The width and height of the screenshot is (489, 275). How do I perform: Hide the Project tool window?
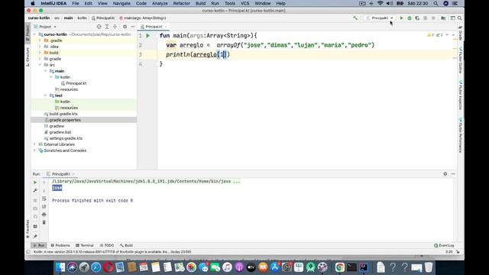click(x=133, y=27)
